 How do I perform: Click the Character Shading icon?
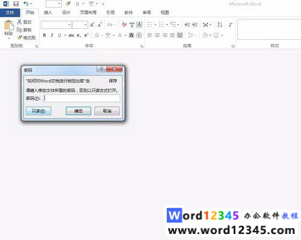coord(131,36)
